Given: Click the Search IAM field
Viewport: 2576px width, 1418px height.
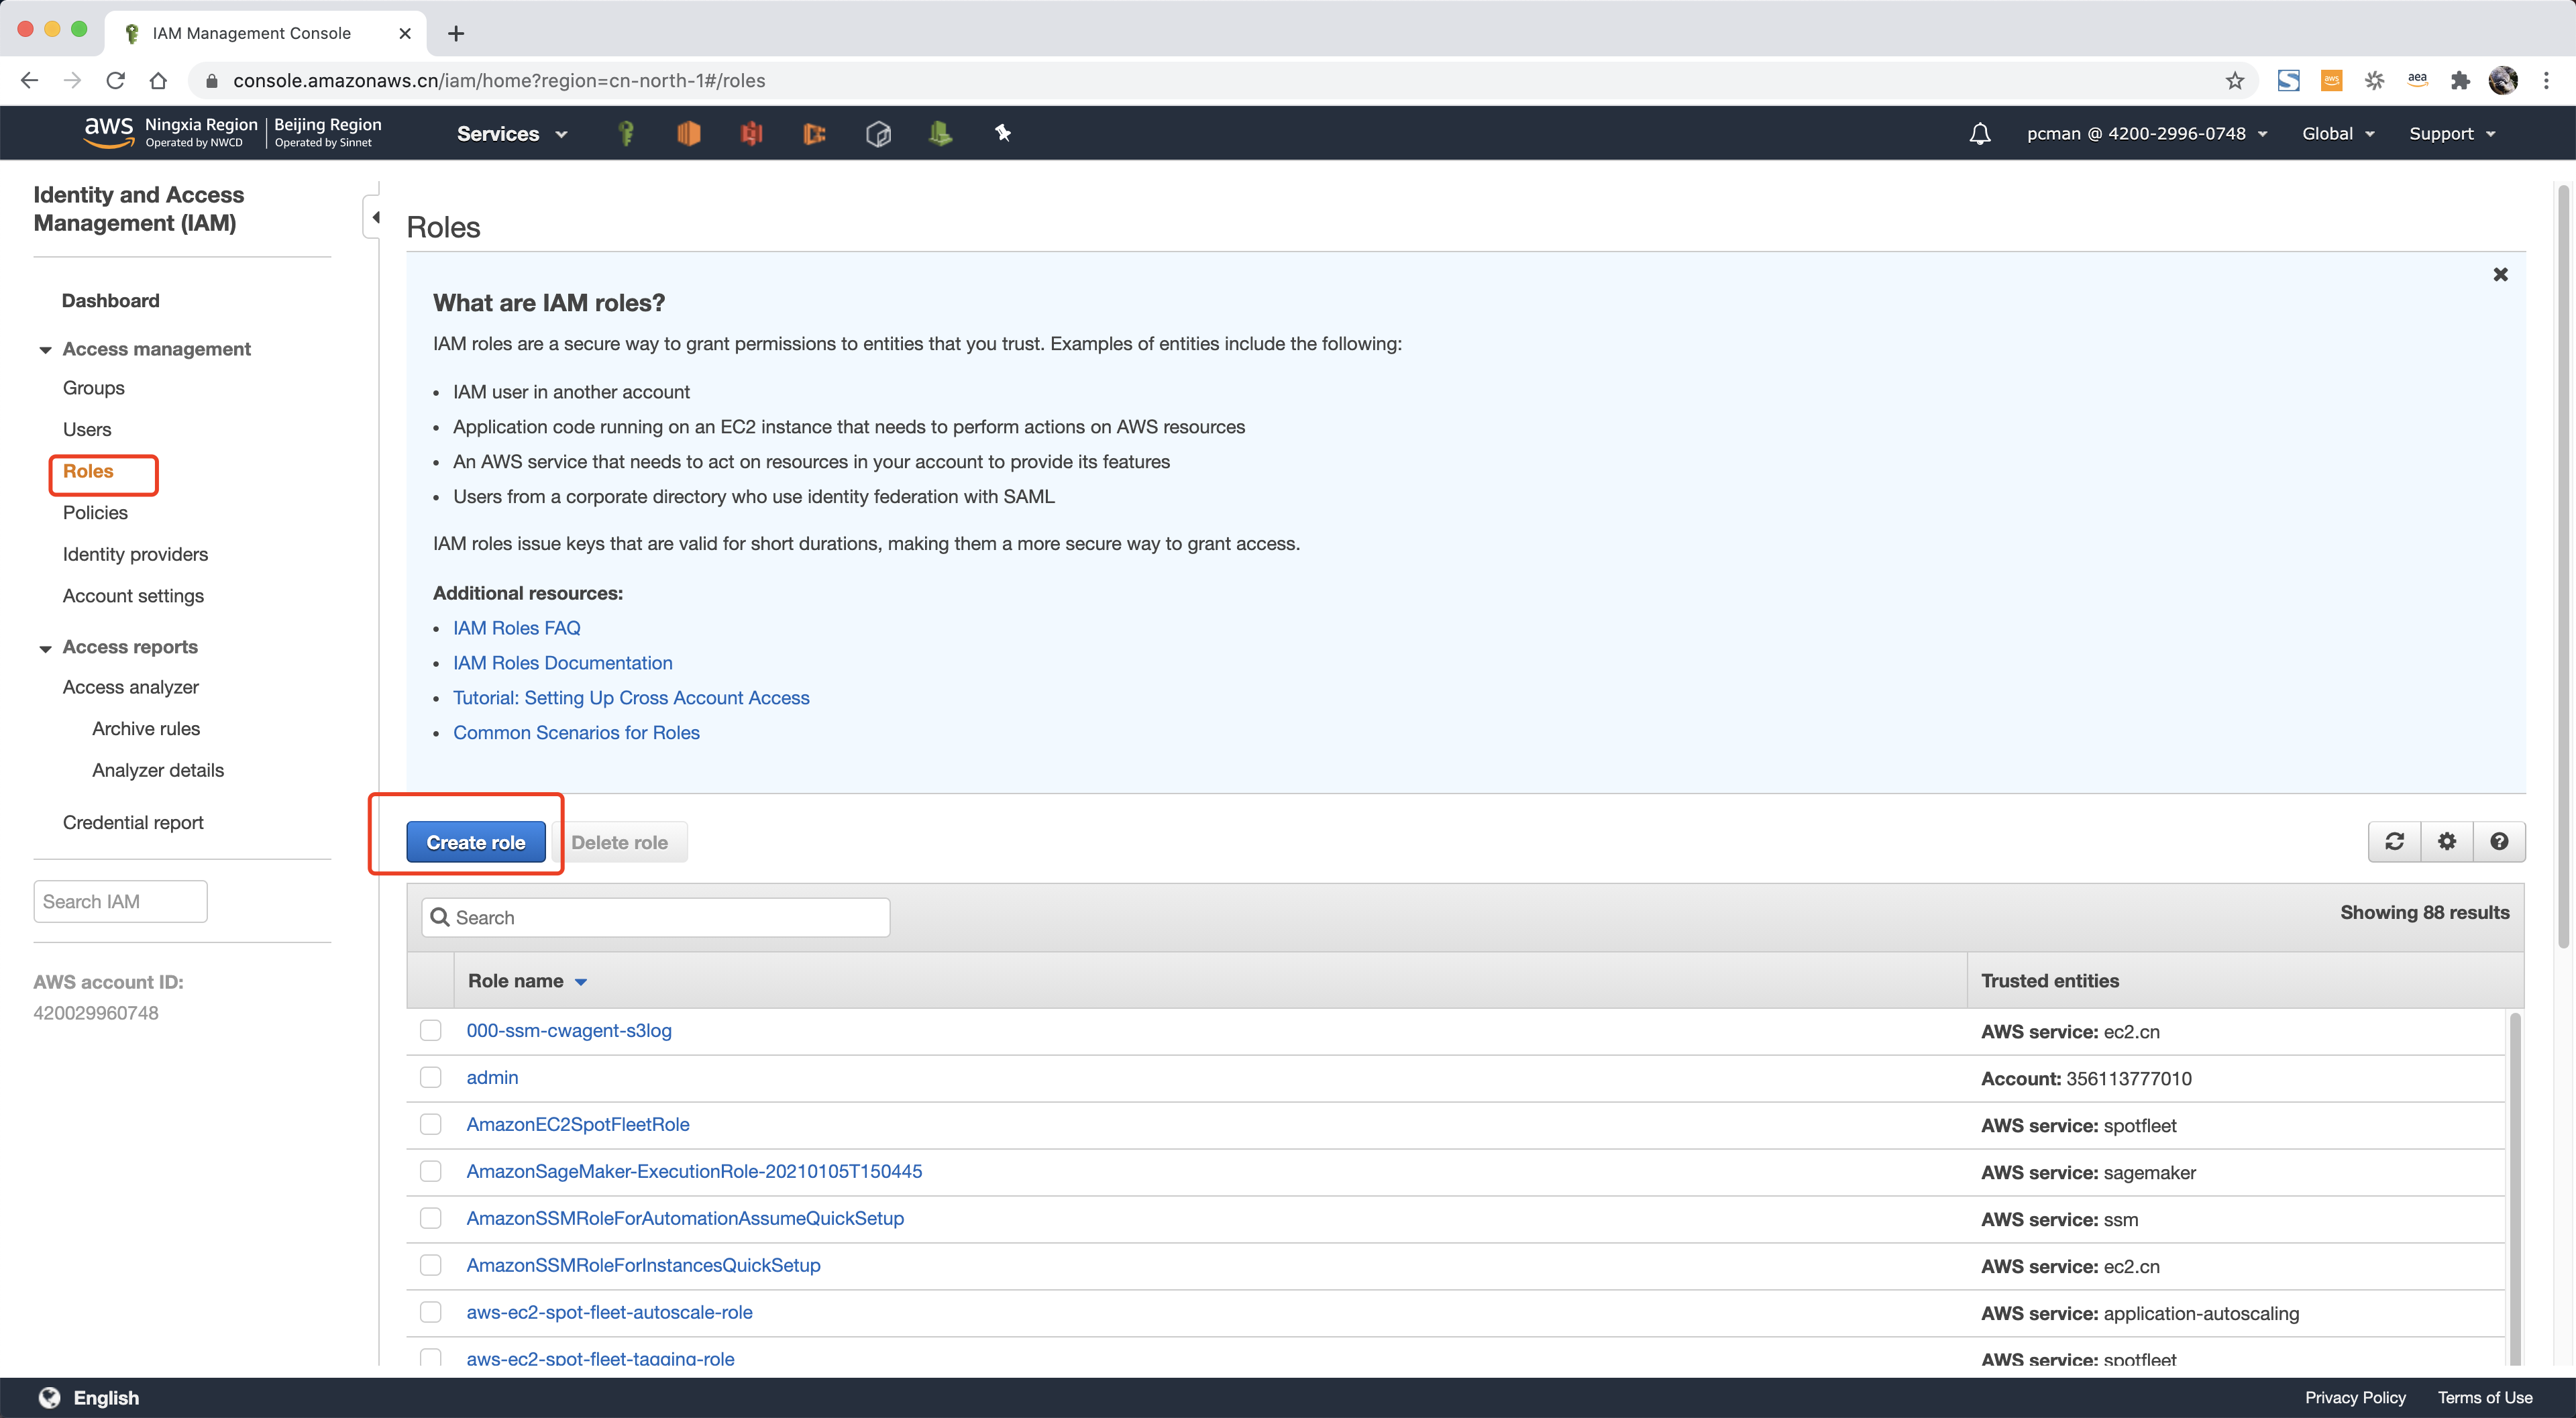Looking at the screenshot, I should click(120, 901).
